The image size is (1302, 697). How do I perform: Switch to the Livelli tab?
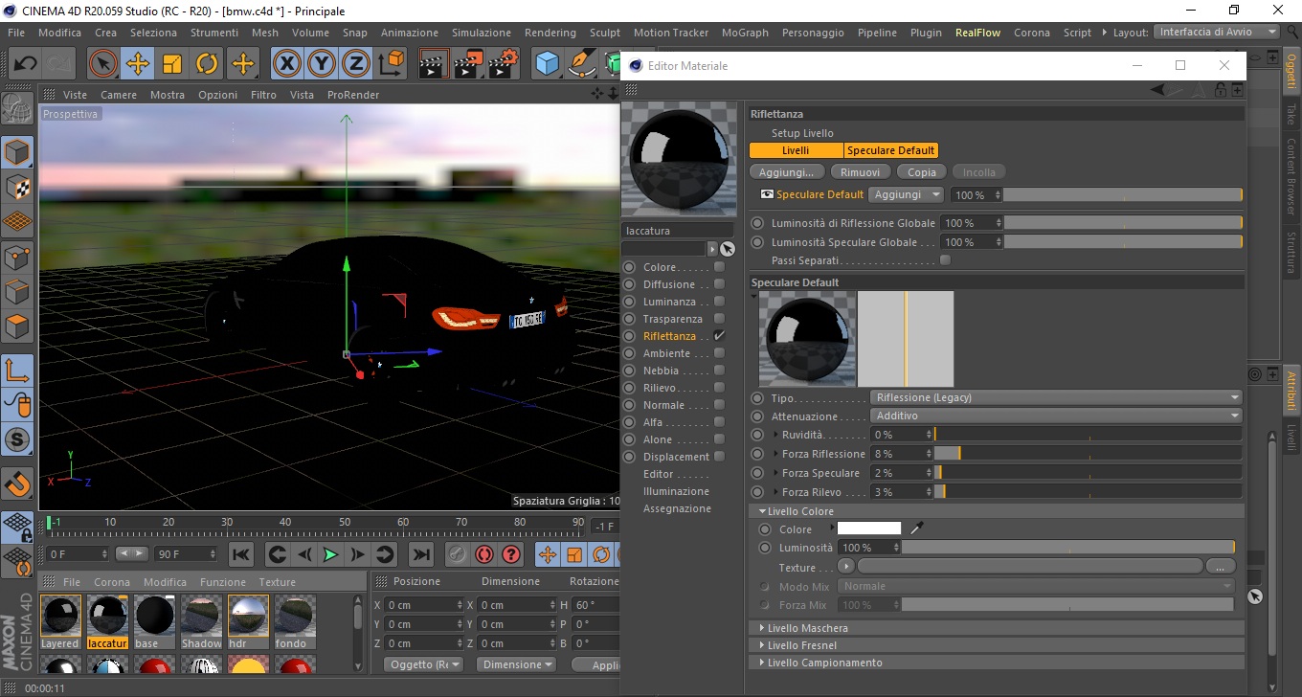pos(796,150)
